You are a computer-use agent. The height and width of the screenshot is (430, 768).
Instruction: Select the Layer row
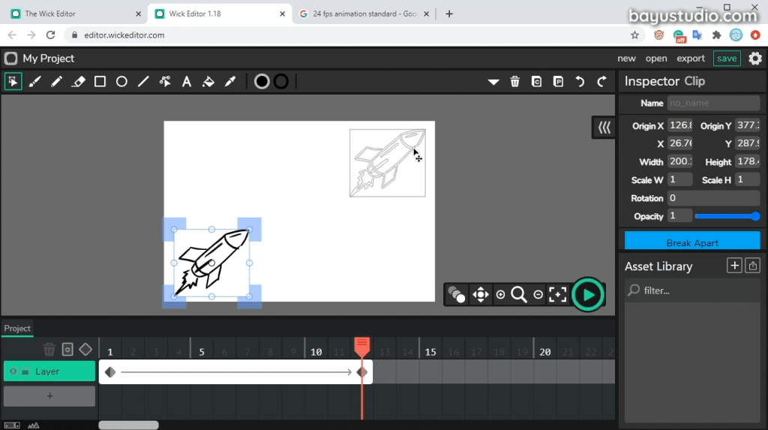click(49, 371)
